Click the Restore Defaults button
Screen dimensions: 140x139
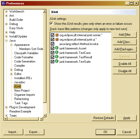[x=104, y=118]
